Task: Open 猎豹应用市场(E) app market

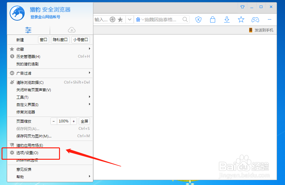Action: click(50, 145)
